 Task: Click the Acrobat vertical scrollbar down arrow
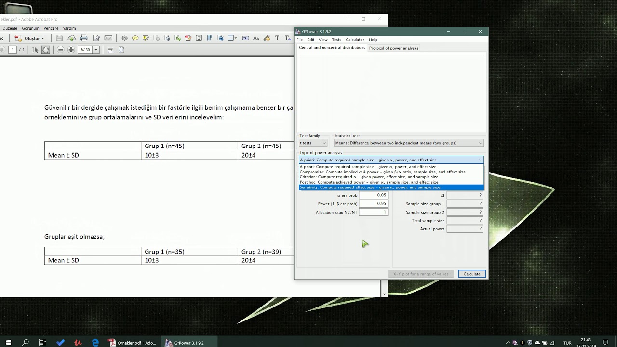point(384,294)
